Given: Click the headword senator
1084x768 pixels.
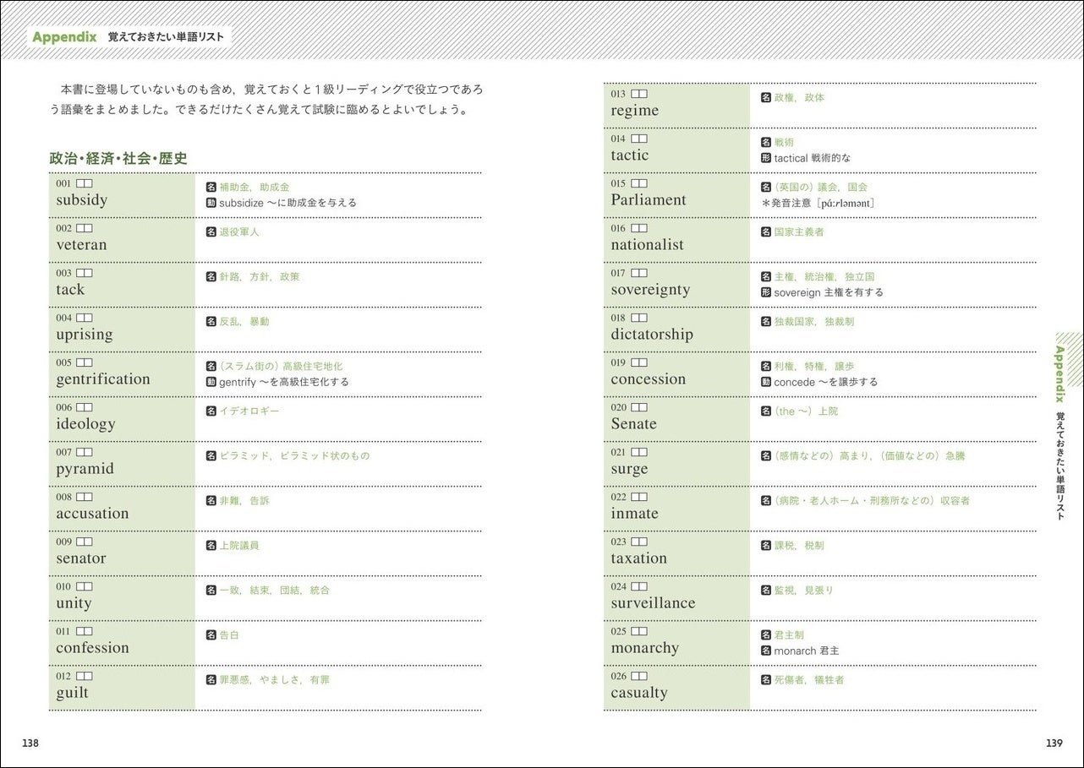Looking at the screenshot, I should tap(81, 558).
